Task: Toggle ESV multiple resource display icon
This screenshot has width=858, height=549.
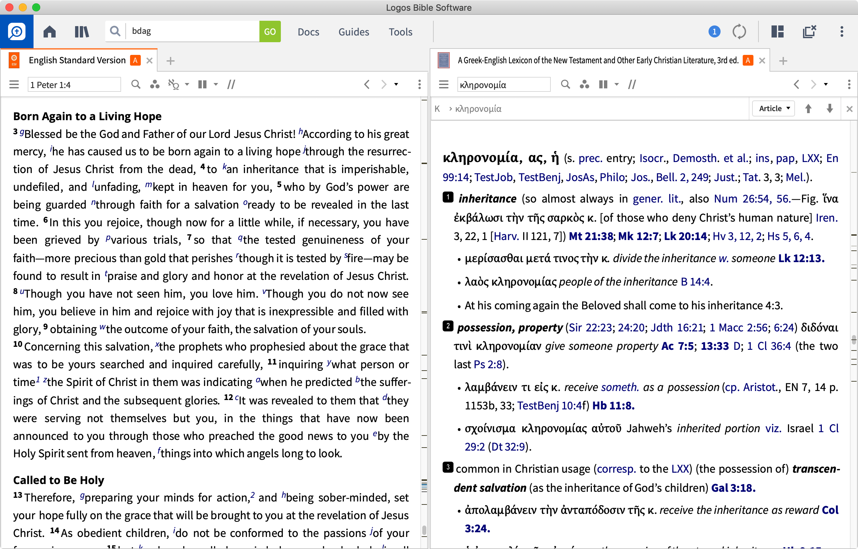Action: pos(231,84)
